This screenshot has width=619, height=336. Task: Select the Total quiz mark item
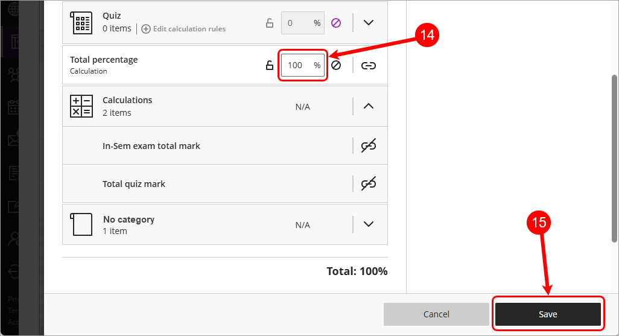tap(134, 184)
